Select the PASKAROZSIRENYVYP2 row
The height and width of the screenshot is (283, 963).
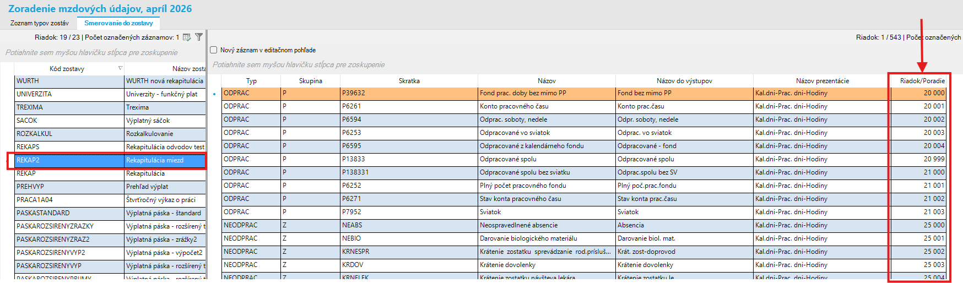(x=110, y=253)
